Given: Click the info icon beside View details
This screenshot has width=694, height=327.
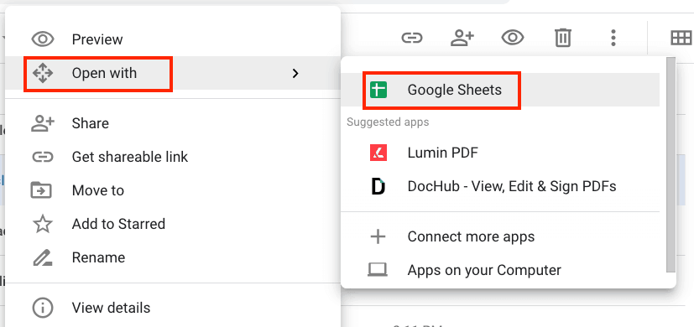Looking at the screenshot, I should click(x=43, y=308).
